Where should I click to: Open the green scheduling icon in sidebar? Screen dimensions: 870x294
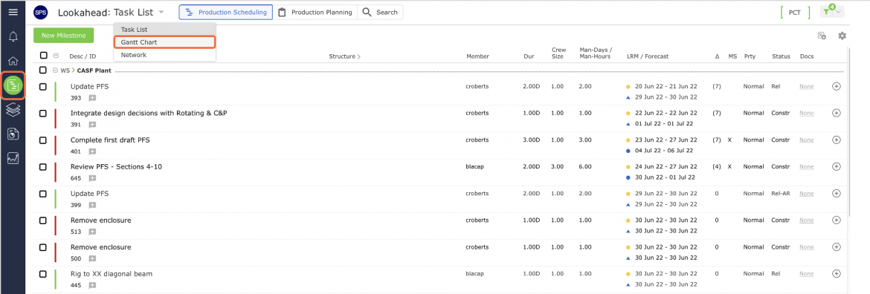pos(13,85)
